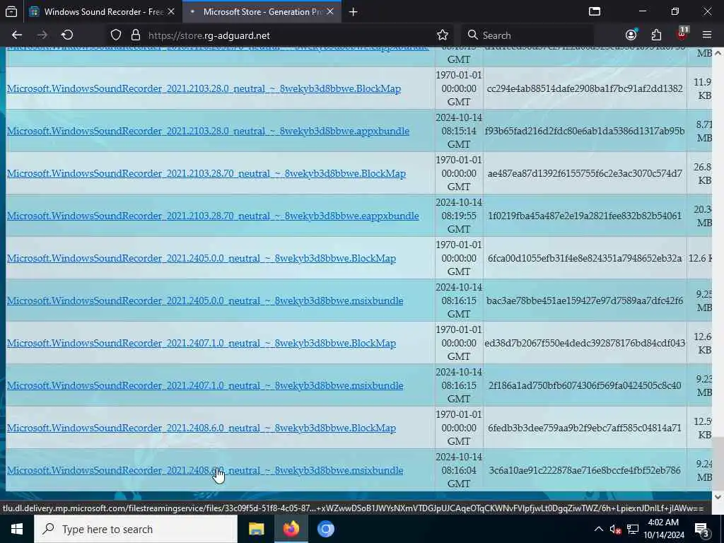Viewport: 724px width, 543px height.
Task: Download 2021.2408.6.0 BlockMap file link
Action: pyautogui.click(x=202, y=428)
